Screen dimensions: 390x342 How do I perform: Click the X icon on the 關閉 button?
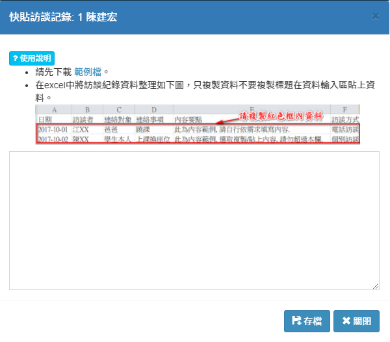point(346,321)
